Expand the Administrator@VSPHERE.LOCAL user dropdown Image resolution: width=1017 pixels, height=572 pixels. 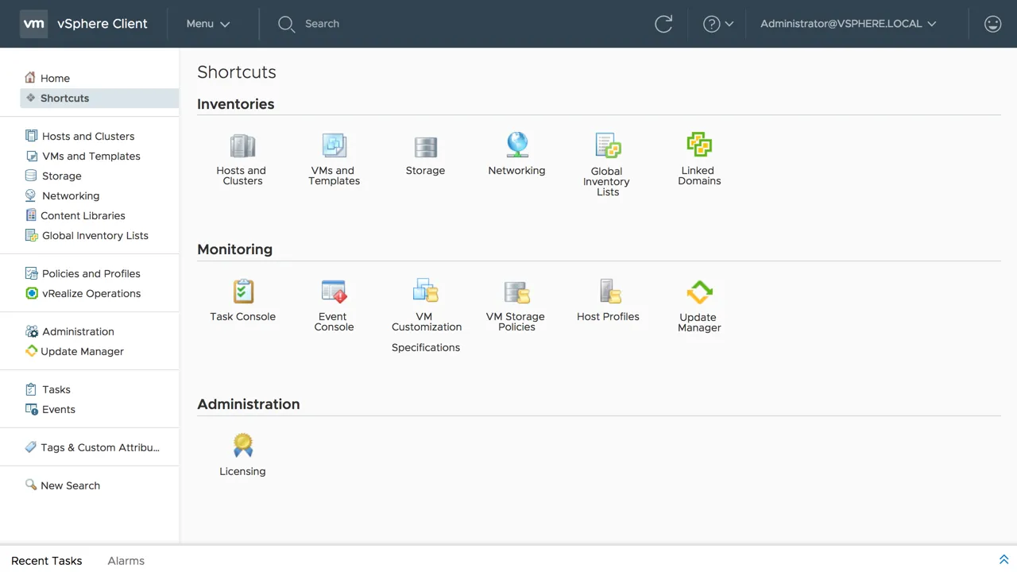pyautogui.click(x=848, y=24)
